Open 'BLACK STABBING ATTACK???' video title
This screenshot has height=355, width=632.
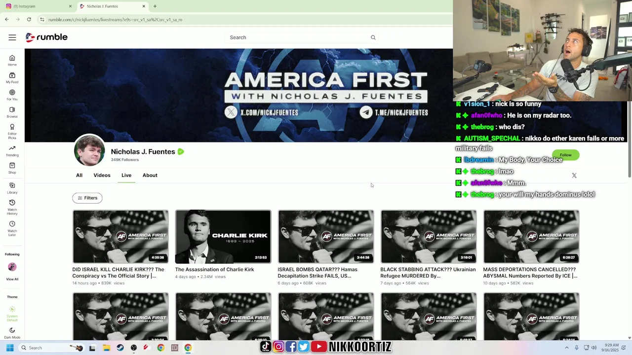pos(428,273)
